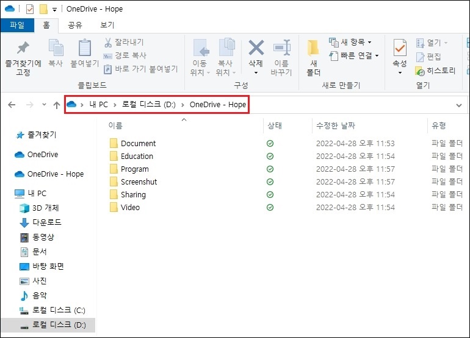The image size is (470, 338).
Task: Sort by Status (상태) column header
Action: 275,125
